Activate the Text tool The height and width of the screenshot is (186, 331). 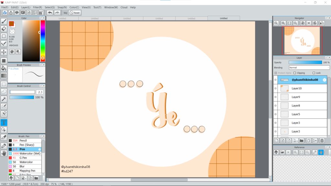tap(4, 122)
